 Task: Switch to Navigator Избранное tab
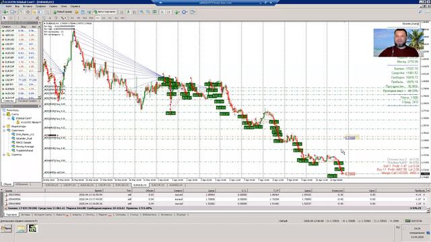tap(23, 184)
